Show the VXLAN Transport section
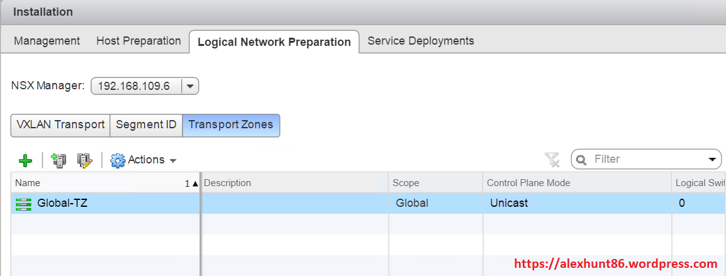The image size is (726, 276). [60, 124]
